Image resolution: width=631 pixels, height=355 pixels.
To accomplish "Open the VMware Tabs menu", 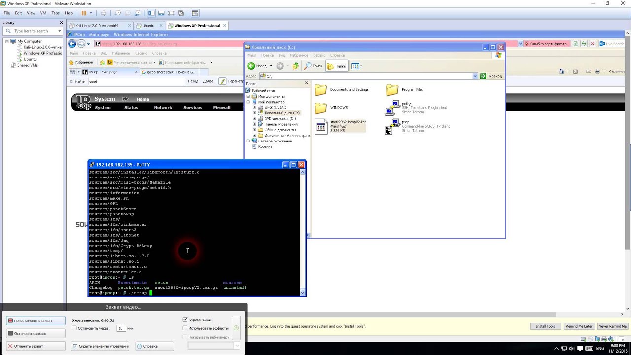I will pyautogui.click(x=56, y=13).
